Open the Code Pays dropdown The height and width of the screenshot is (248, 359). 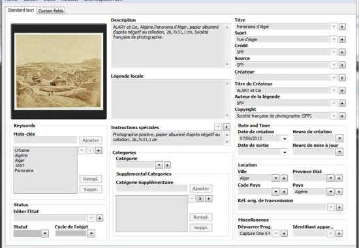click(275, 192)
